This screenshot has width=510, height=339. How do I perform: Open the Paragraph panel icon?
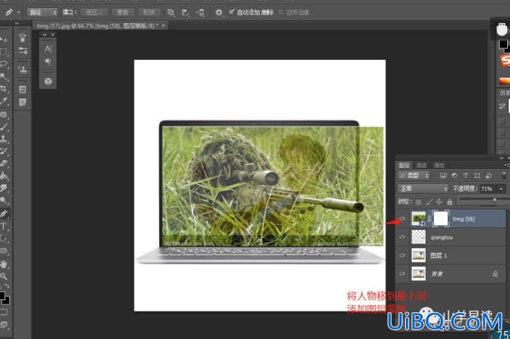coord(48,61)
